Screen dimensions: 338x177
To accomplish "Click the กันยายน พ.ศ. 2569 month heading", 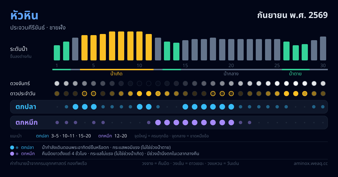I will 293,15.
